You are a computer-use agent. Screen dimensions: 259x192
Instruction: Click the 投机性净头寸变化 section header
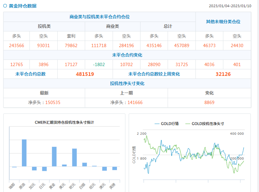(127, 84)
